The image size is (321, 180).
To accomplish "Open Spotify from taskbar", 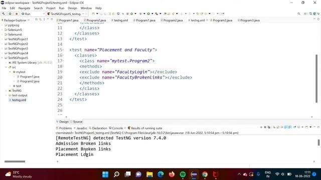I will coord(183,174).
